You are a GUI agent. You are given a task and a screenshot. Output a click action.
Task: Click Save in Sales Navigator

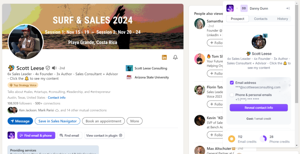(x=57, y=121)
